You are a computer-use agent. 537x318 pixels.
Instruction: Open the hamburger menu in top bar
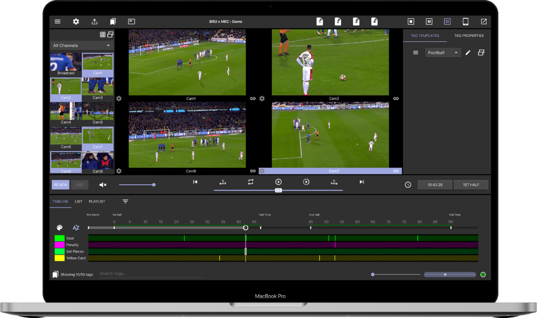pos(58,22)
